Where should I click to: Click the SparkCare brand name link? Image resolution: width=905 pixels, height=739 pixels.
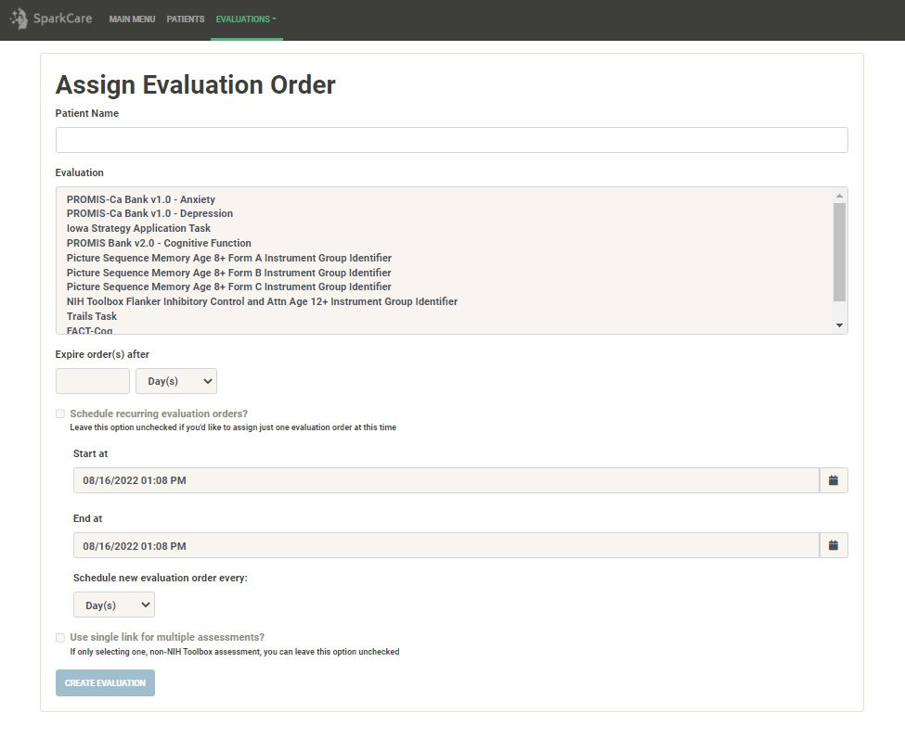62,19
